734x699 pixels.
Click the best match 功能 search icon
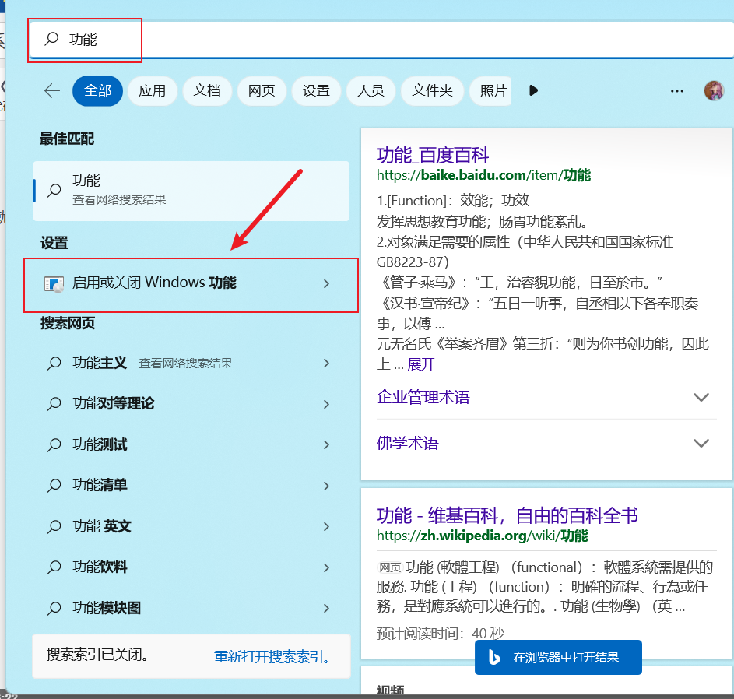pos(54,190)
